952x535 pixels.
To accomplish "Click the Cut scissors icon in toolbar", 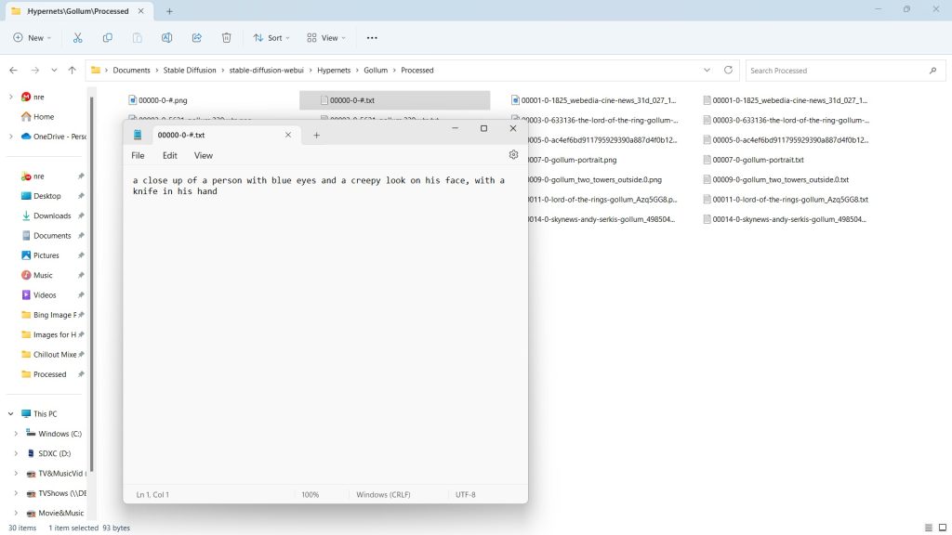I will point(77,38).
